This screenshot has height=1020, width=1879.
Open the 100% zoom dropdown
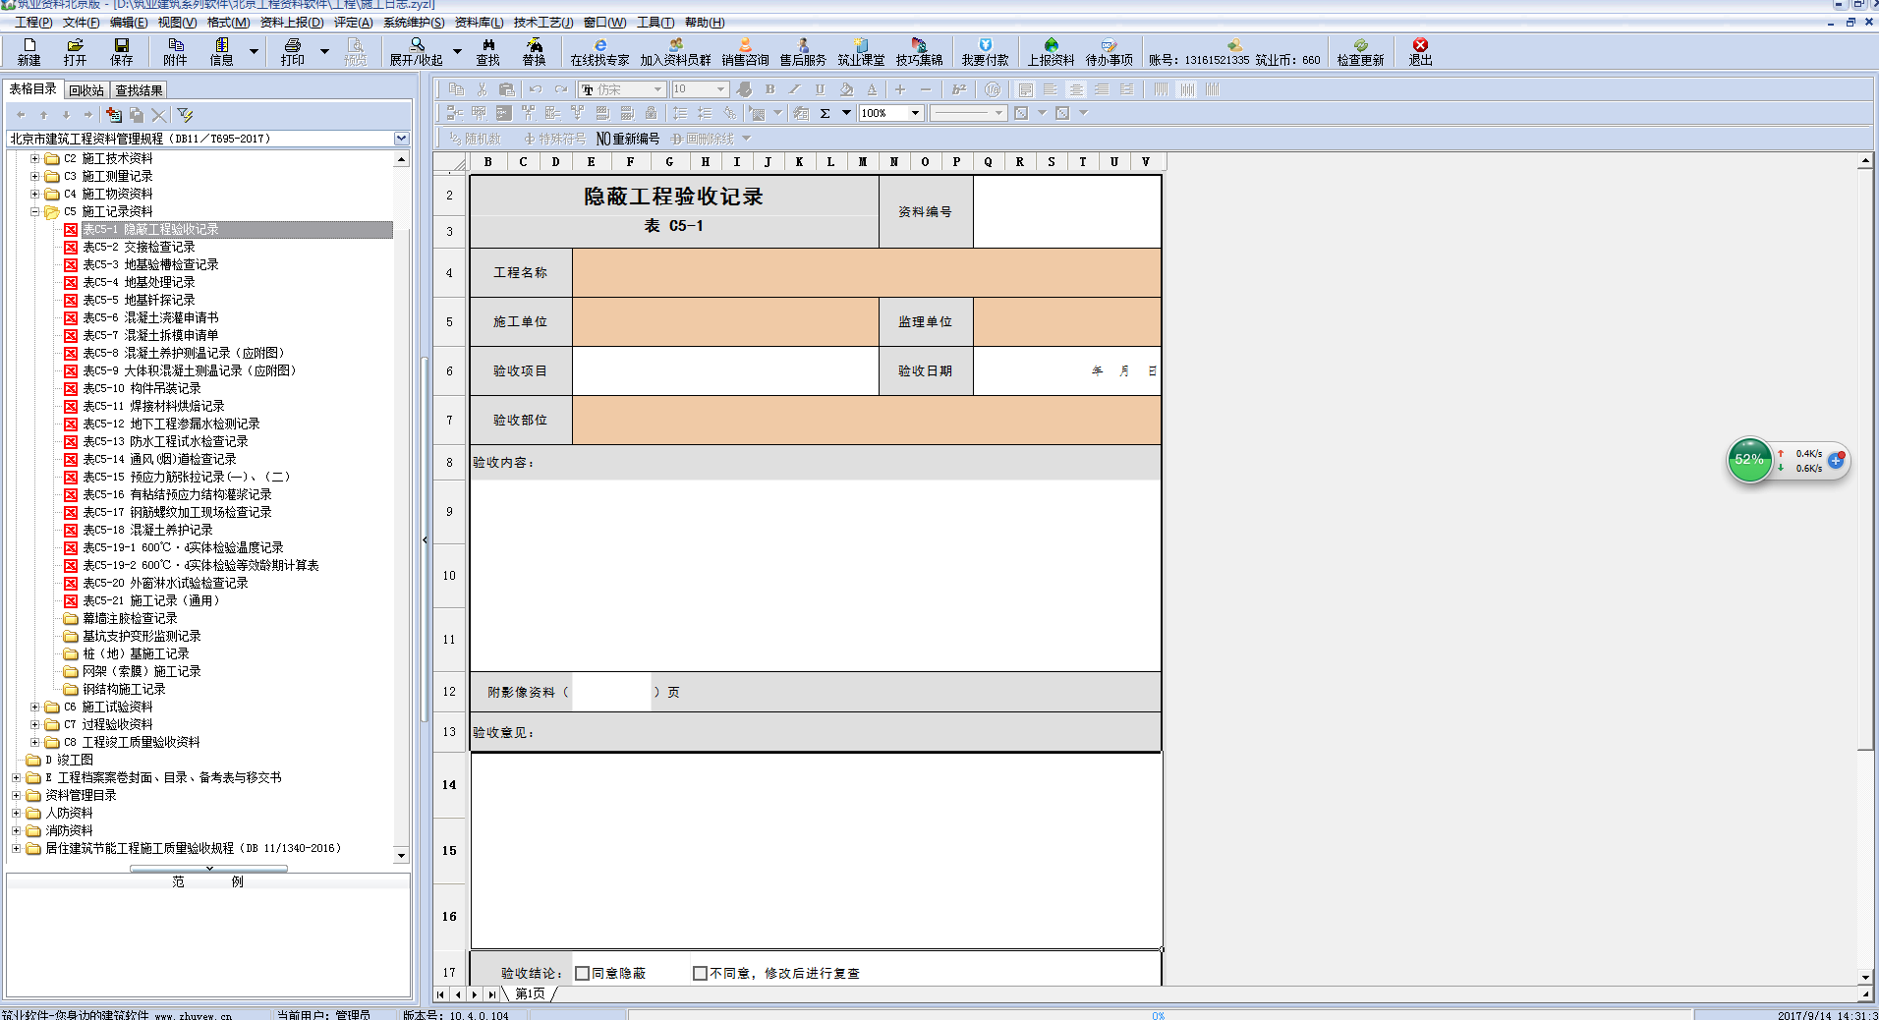coord(915,113)
